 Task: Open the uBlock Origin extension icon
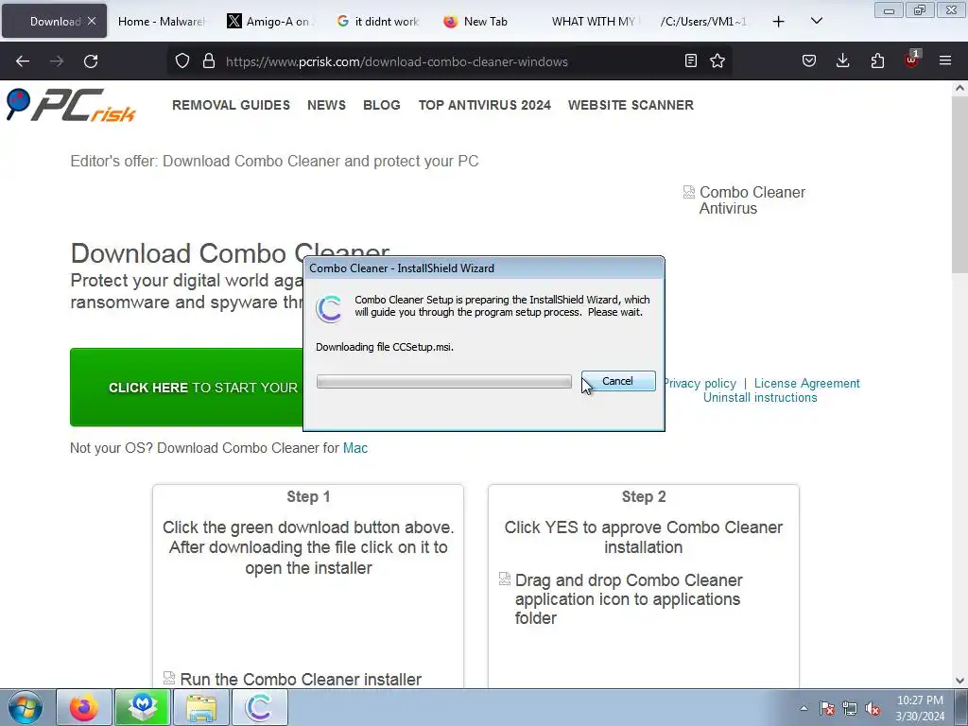tap(911, 60)
